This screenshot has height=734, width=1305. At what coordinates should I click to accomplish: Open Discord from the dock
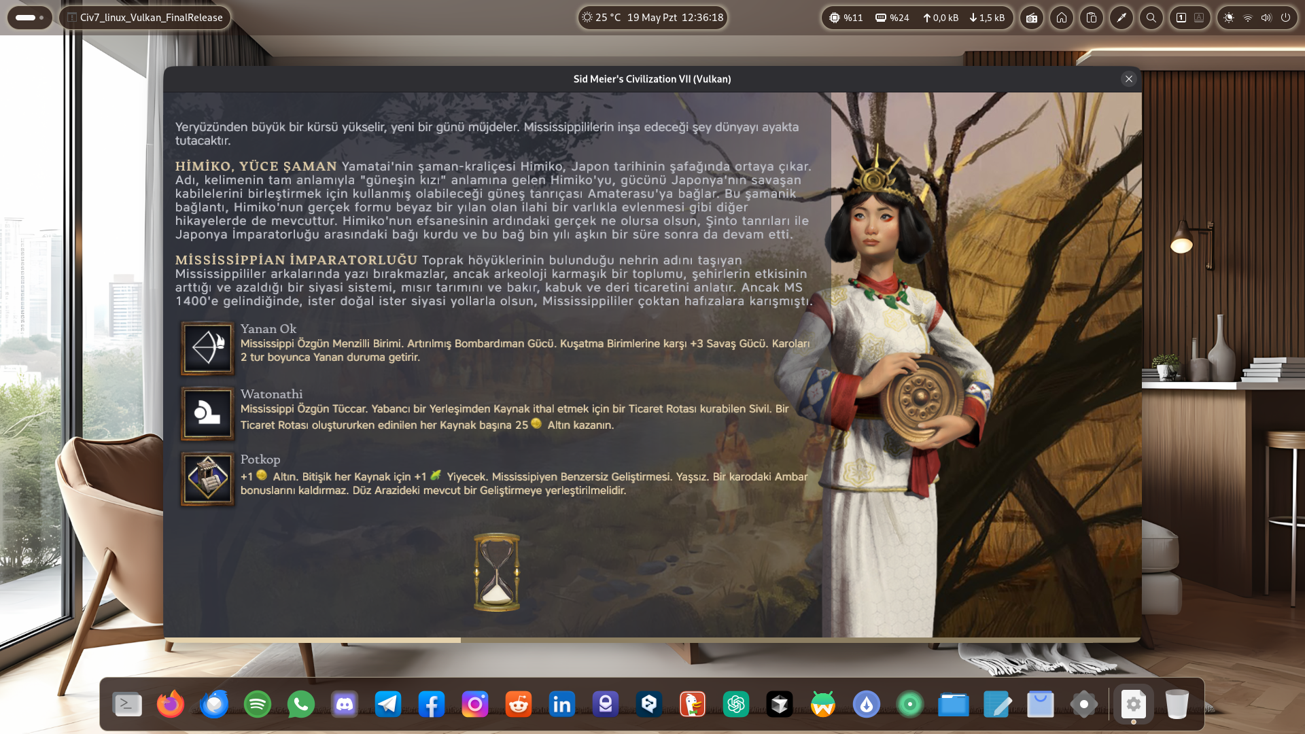pos(345,705)
